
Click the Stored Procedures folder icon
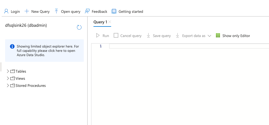point(12,85)
